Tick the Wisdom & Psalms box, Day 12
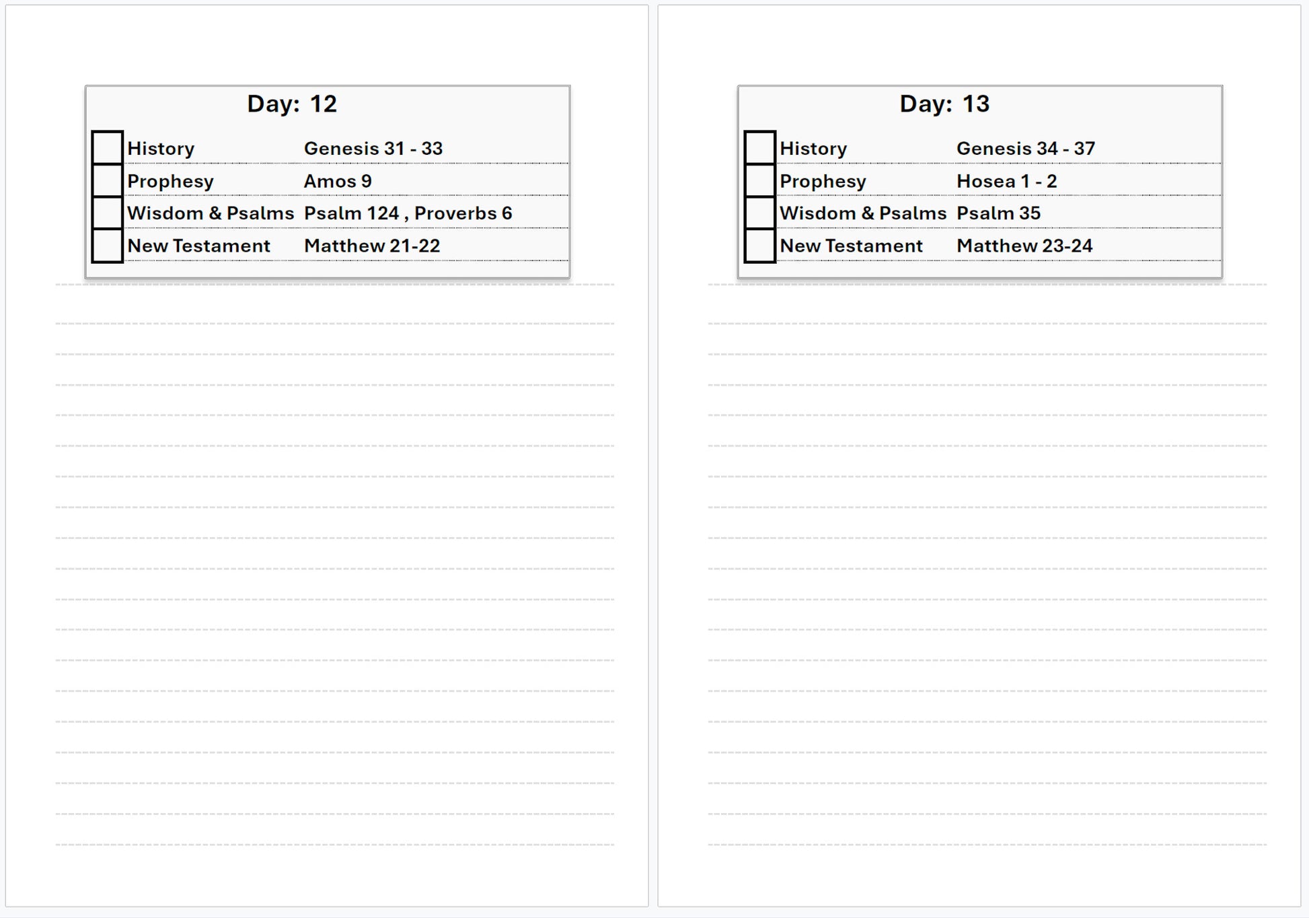Screen dimensions: 1309x918 click(107, 213)
